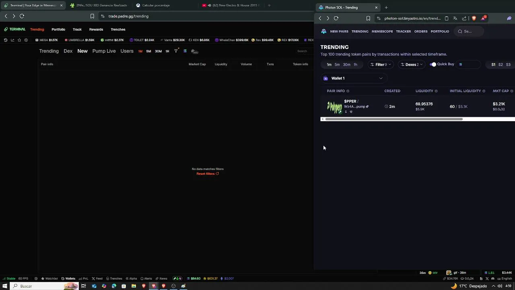Viewport: 515px width, 290px height.
Task: Click the PnL item in Padre footer
Action: point(84,278)
